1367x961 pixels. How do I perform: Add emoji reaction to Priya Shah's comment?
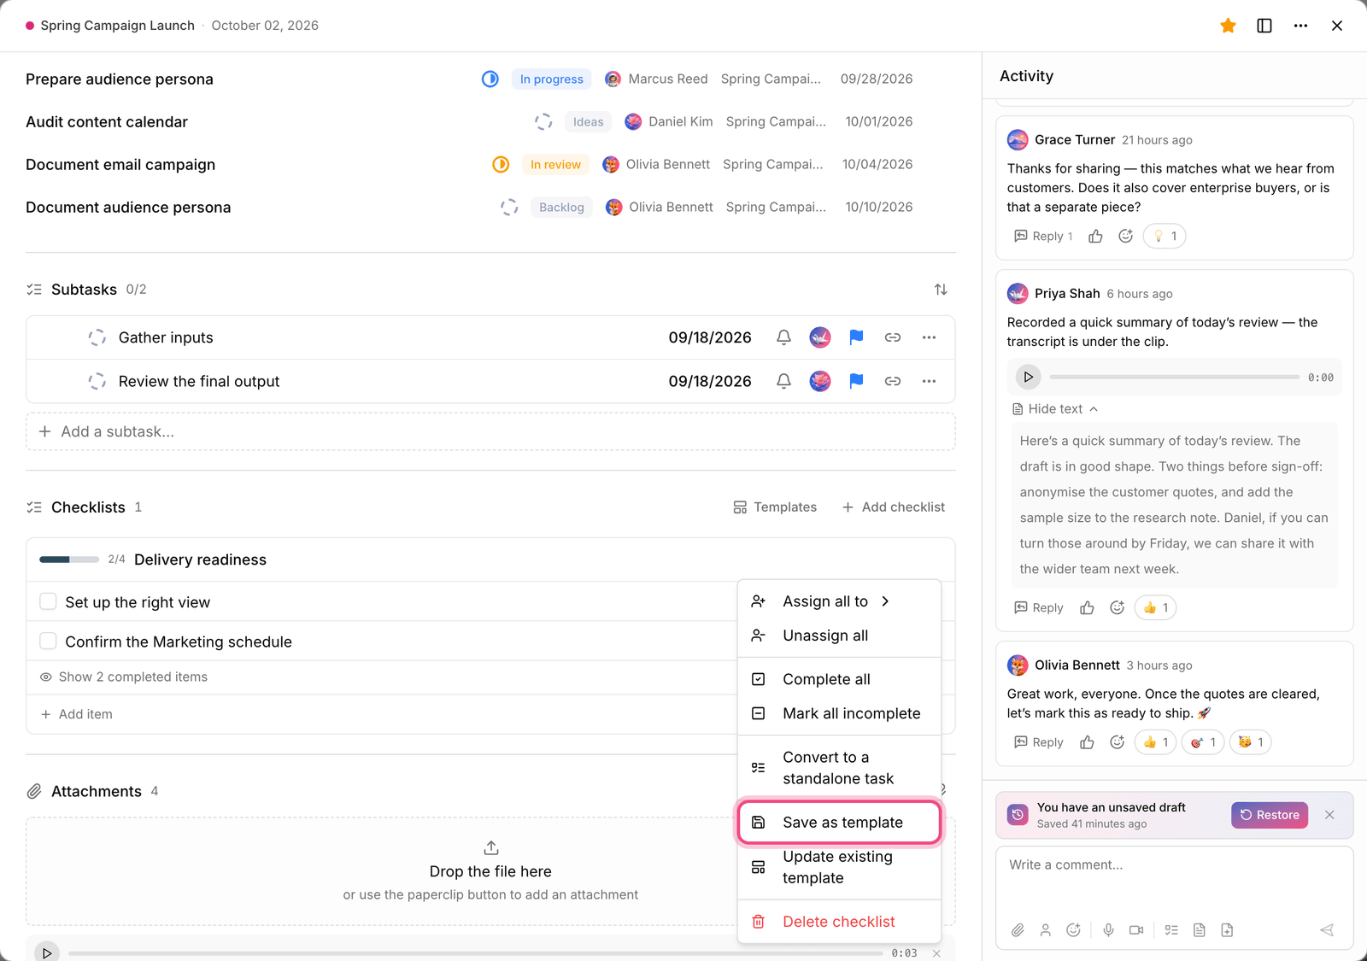coord(1117,607)
